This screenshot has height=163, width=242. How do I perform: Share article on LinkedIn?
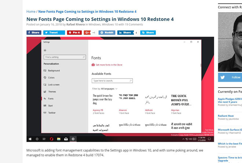pos(125,33)
